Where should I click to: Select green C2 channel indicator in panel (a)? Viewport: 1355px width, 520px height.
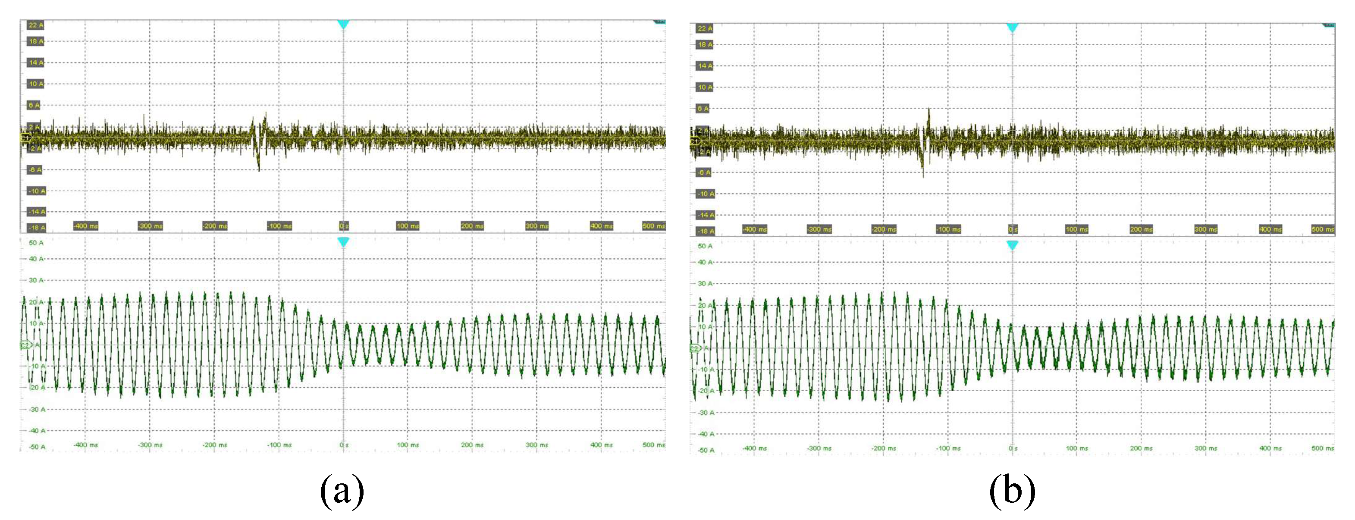25,345
